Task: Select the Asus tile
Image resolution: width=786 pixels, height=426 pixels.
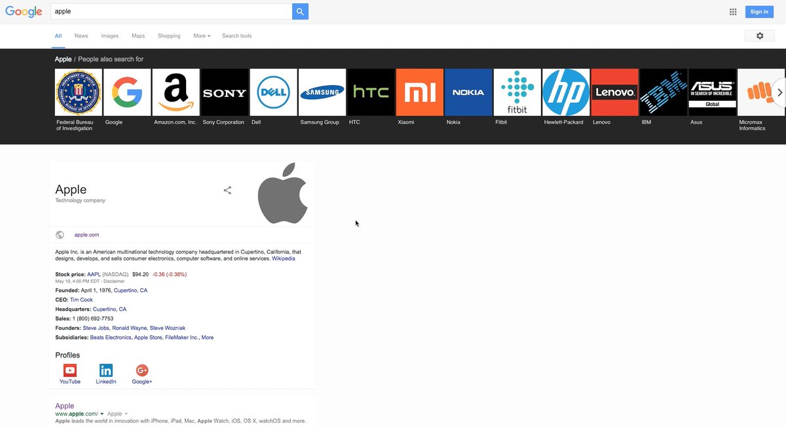Action: pyautogui.click(x=713, y=92)
